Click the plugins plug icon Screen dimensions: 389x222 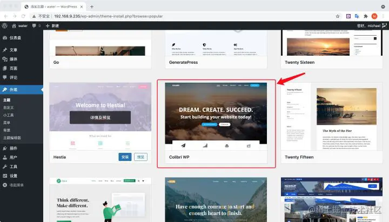coord(5,148)
